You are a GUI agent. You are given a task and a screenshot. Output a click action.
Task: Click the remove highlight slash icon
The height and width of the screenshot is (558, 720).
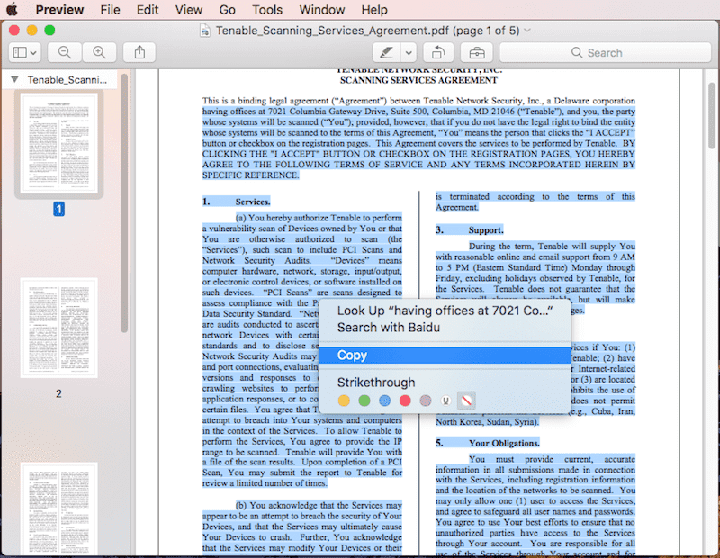point(466,400)
